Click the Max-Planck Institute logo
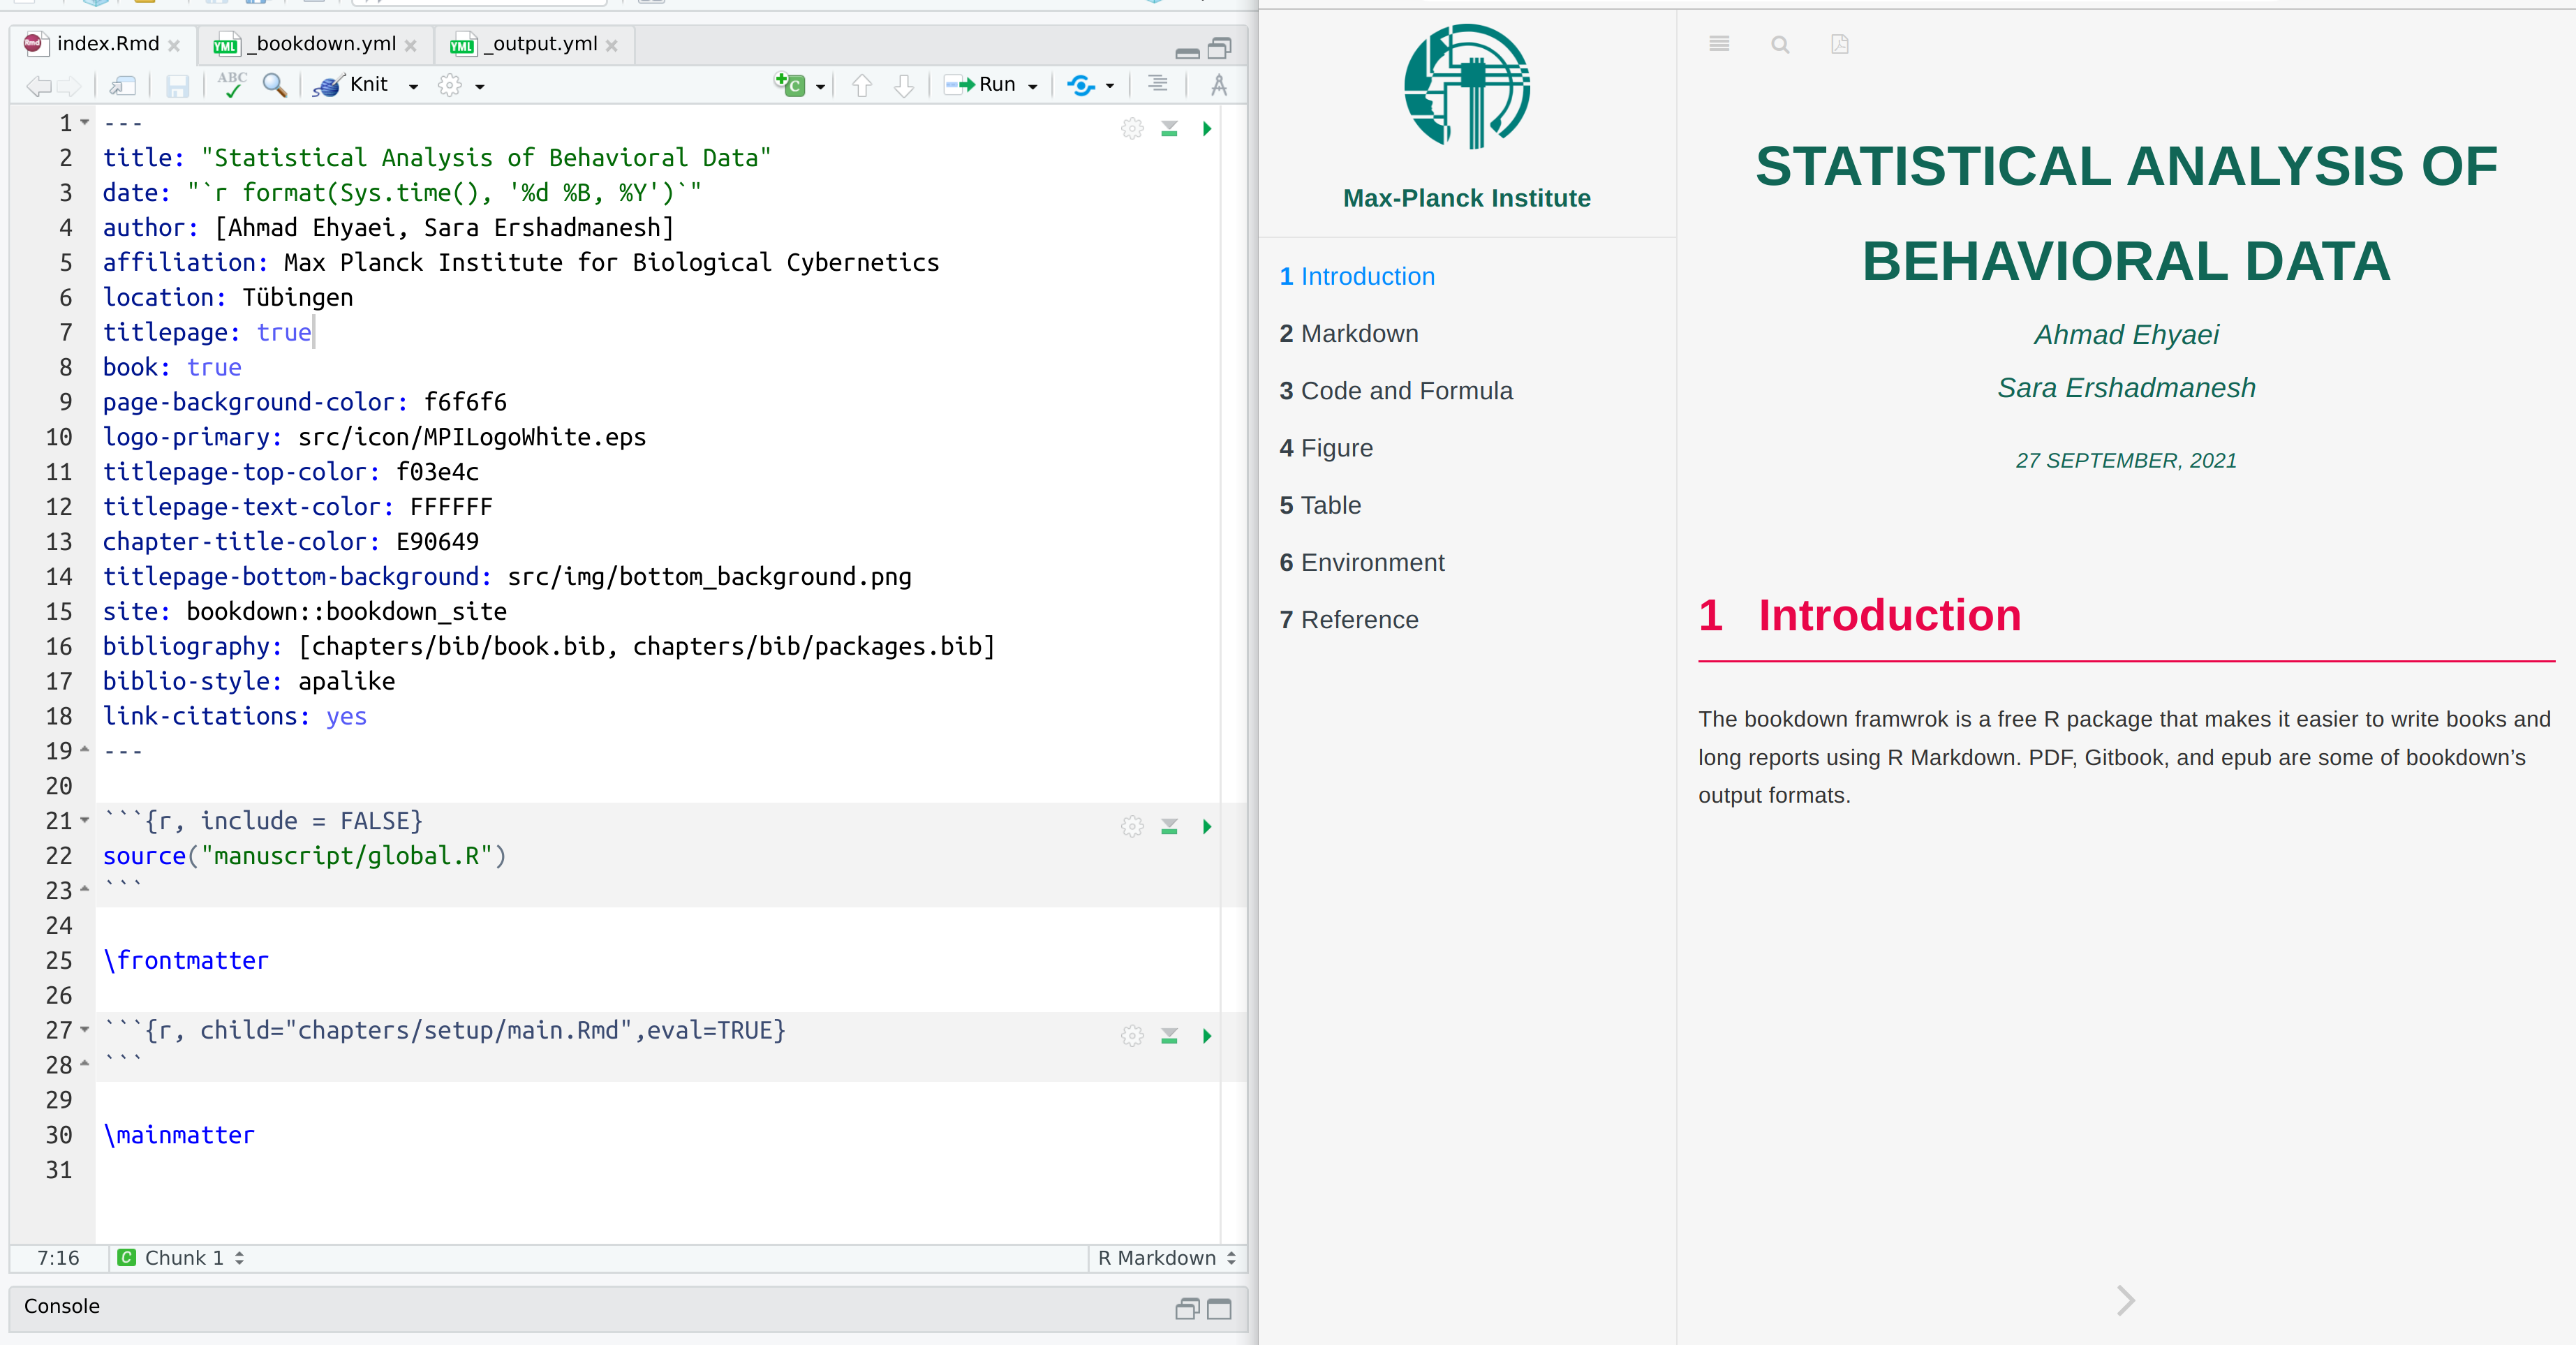This screenshot has height=1345, width=2576. coord(1467,86)
